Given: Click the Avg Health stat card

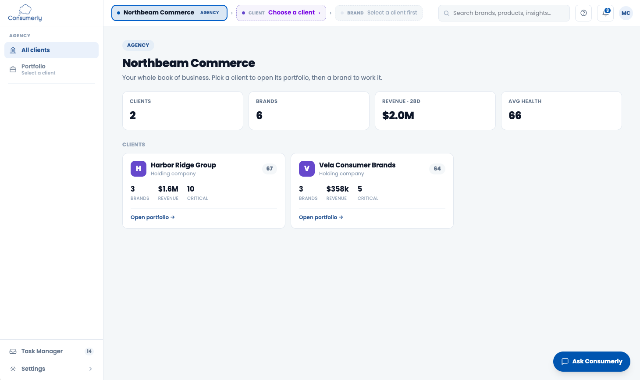Looking at the screenshot, I should 562,110.
